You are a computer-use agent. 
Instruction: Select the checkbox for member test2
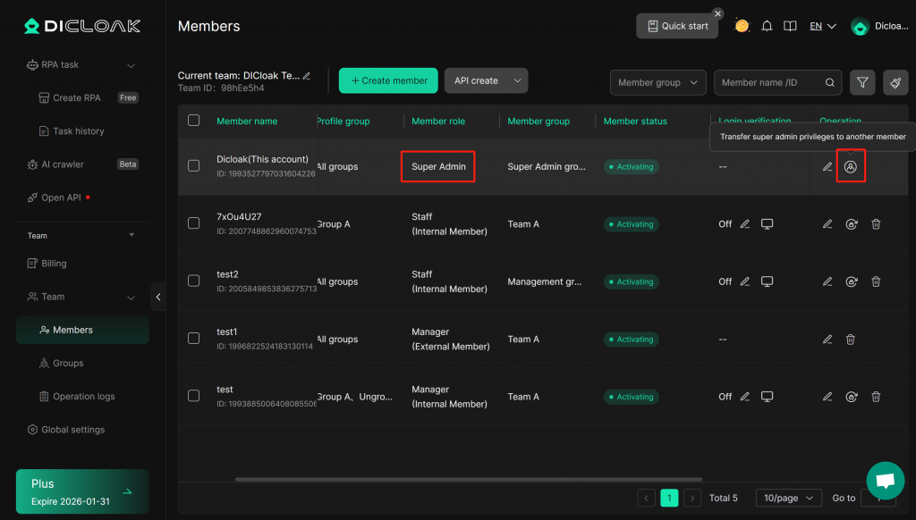193,281
